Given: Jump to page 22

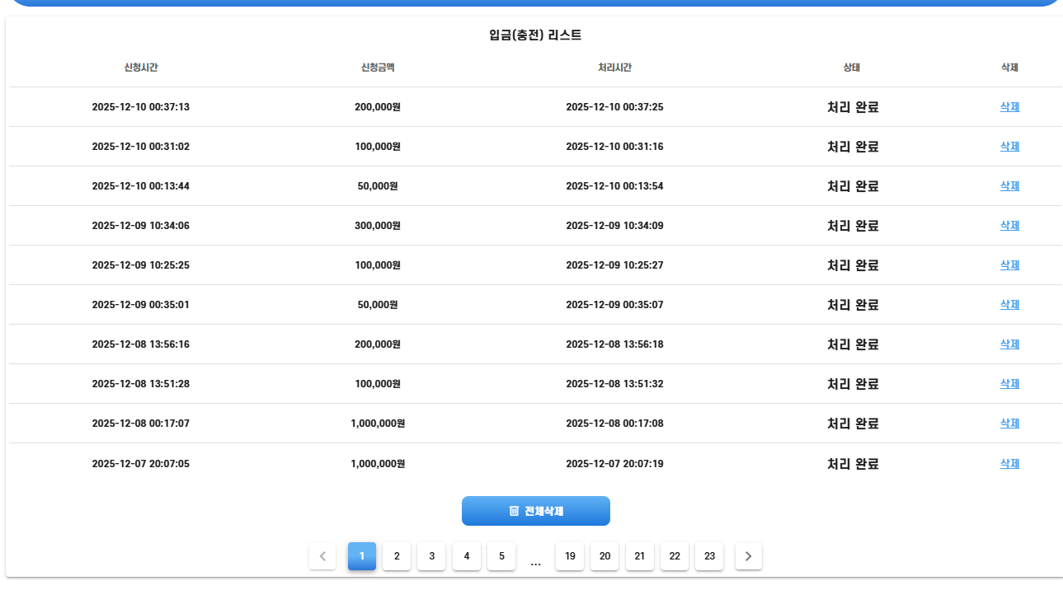Looking at the screenshot, I should click(675, 556).
